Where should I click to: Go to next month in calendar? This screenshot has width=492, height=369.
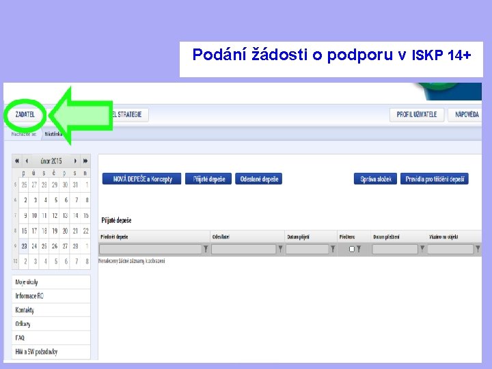(x=75, y=161)
